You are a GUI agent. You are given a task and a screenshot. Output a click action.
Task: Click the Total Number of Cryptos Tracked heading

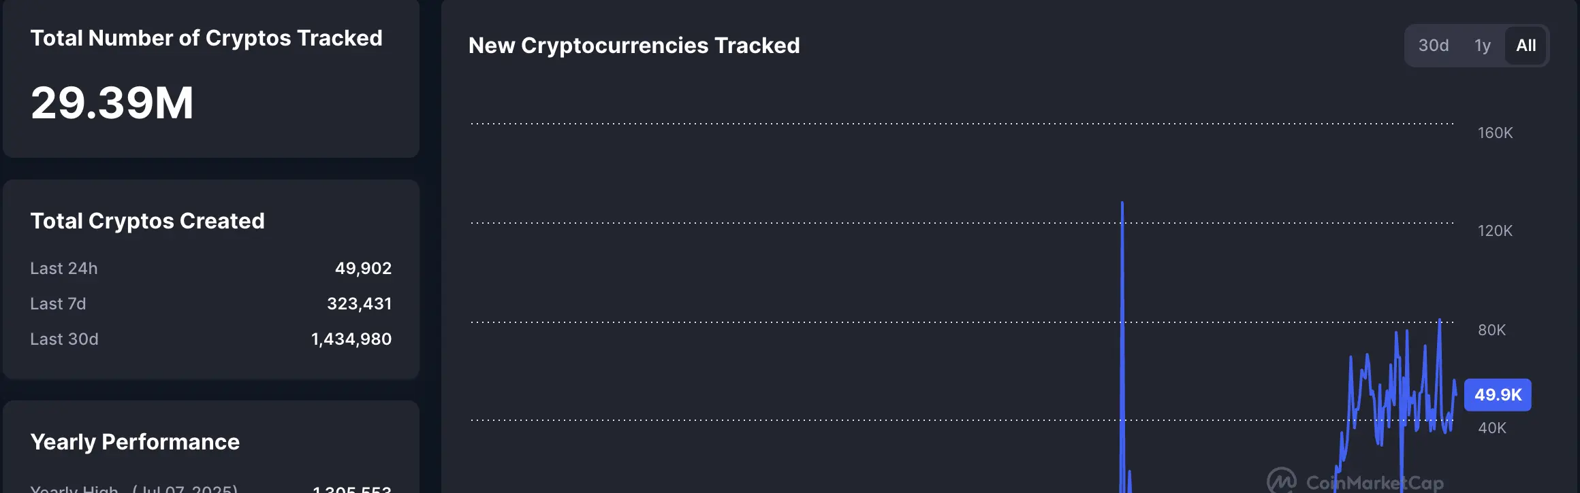(x=206, y=38)
